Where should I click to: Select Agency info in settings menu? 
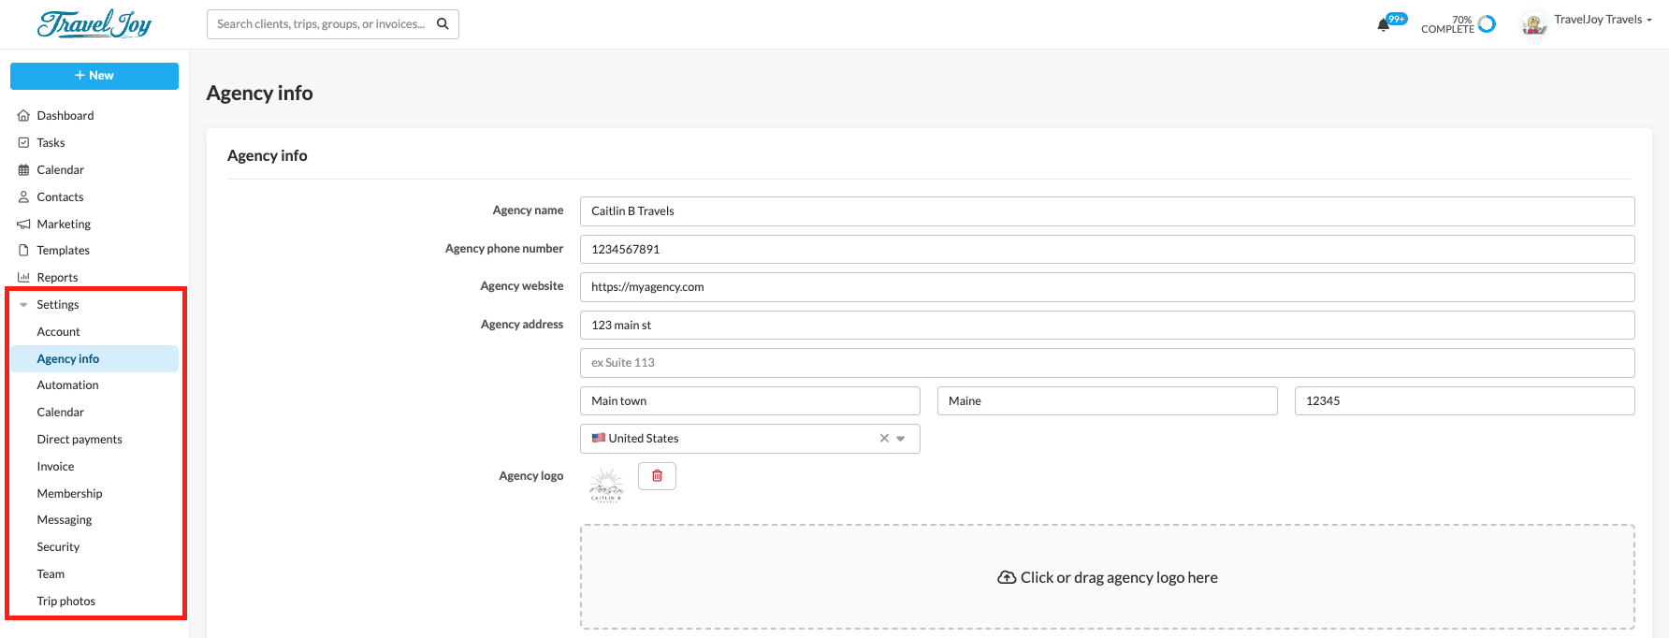click(x=94, y=359)
